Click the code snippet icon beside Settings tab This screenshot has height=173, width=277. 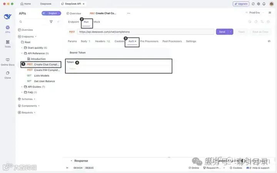(269, 41)
